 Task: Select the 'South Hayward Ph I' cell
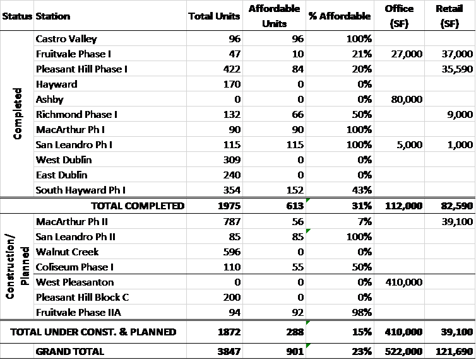pos(110,190)
